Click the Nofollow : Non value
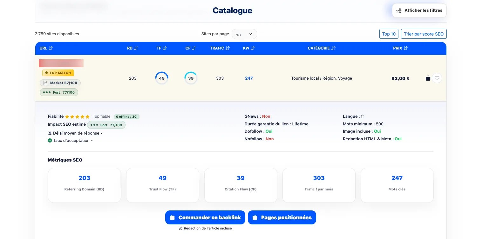This screenshot has width=482, height=239. [x=269, y=139]
